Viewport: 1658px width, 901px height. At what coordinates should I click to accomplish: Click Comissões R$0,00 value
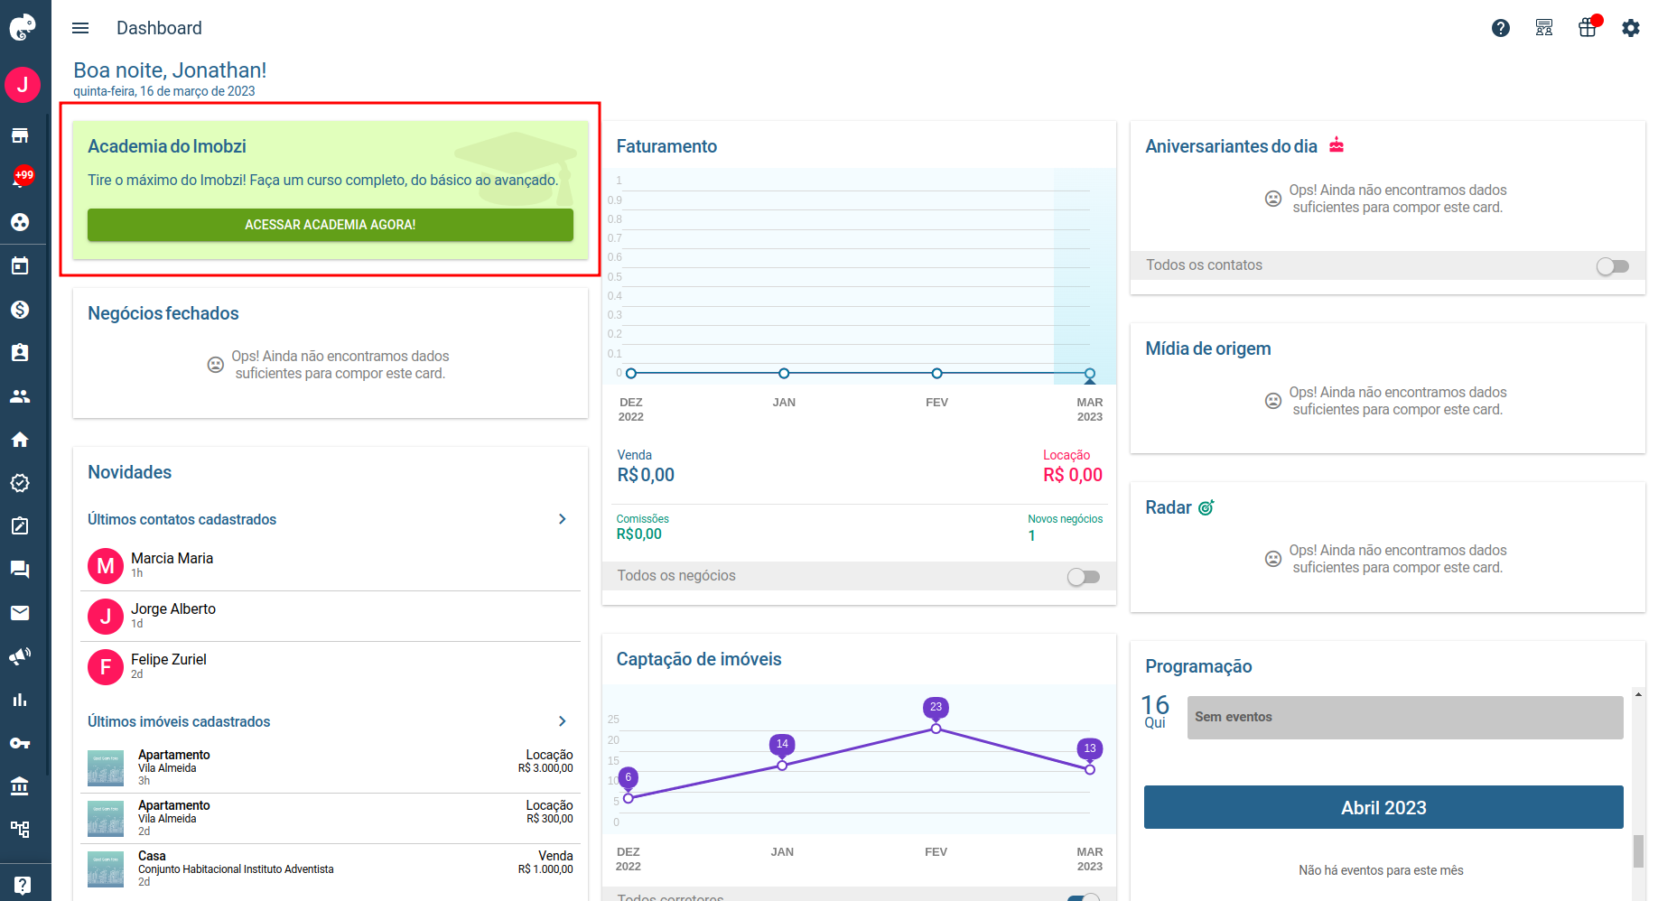(639, 534)
